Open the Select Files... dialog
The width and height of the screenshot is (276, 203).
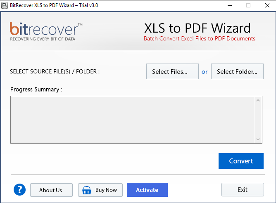pyautogui.click(x=172, y=71)
